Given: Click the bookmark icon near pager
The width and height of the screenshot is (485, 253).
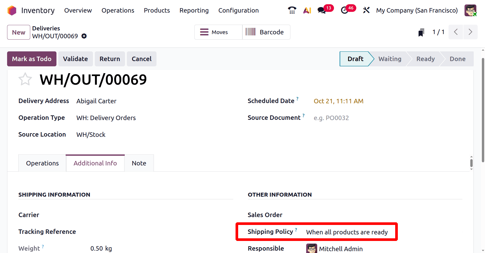Looking at the screenshot, I should (x=421, y=32).
